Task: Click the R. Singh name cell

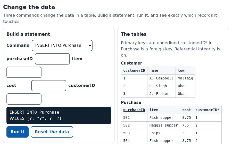Action: coord(161,86)
